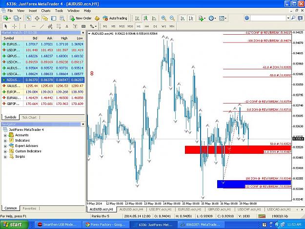Select the NZDUSD row in Market Watch
The image size is (305, 229).
pos(43,80)
